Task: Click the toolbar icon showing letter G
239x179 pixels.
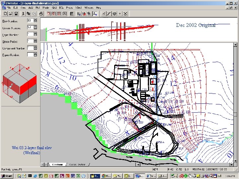Action: point(89,14)
